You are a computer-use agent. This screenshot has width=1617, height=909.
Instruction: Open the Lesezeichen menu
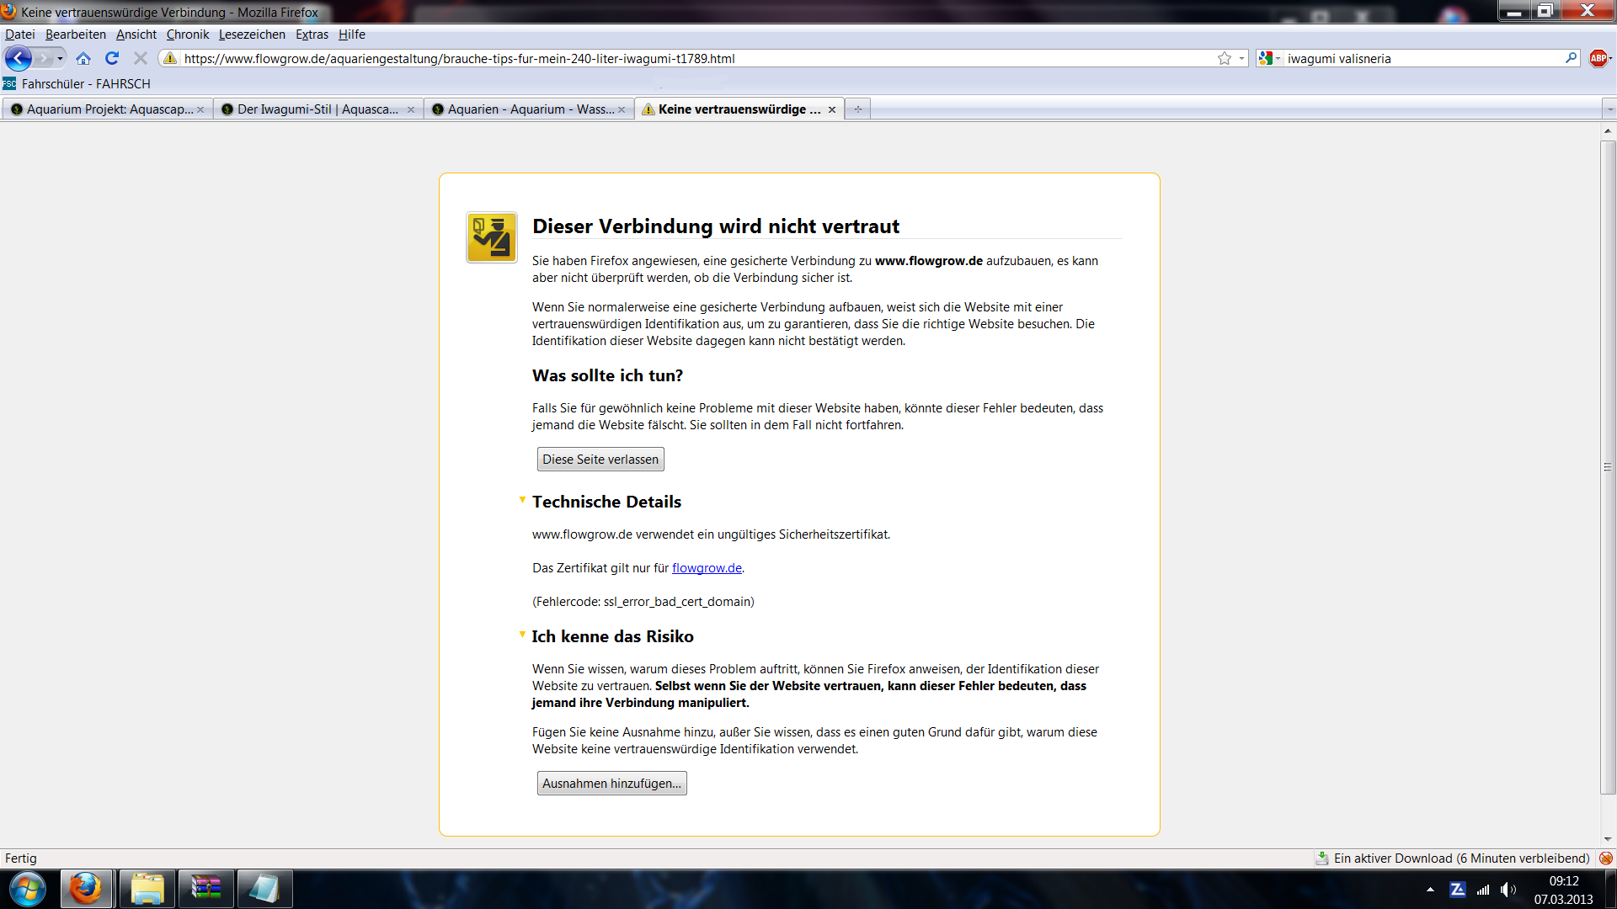(252, 35)
